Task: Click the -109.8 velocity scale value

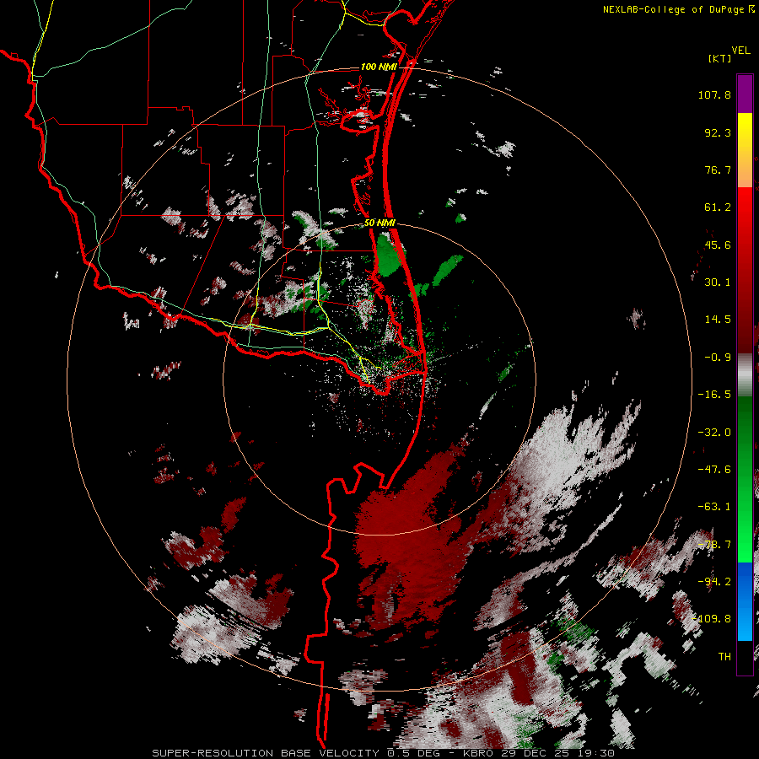Action: coord(712,619)
